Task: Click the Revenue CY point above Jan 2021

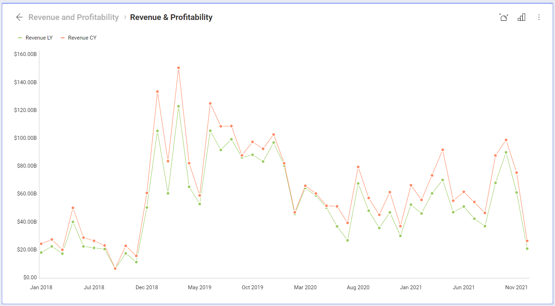Action: click(x=411, y=185)
